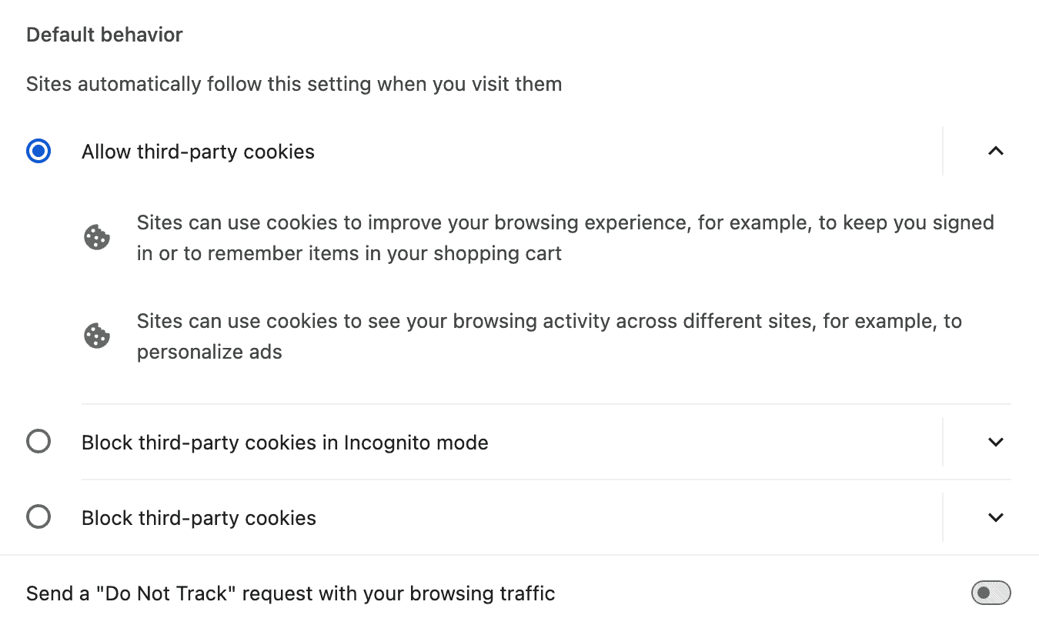Click the cookie icon beside browsing experience text
1039x625 pixels.
tap(97, 238)
